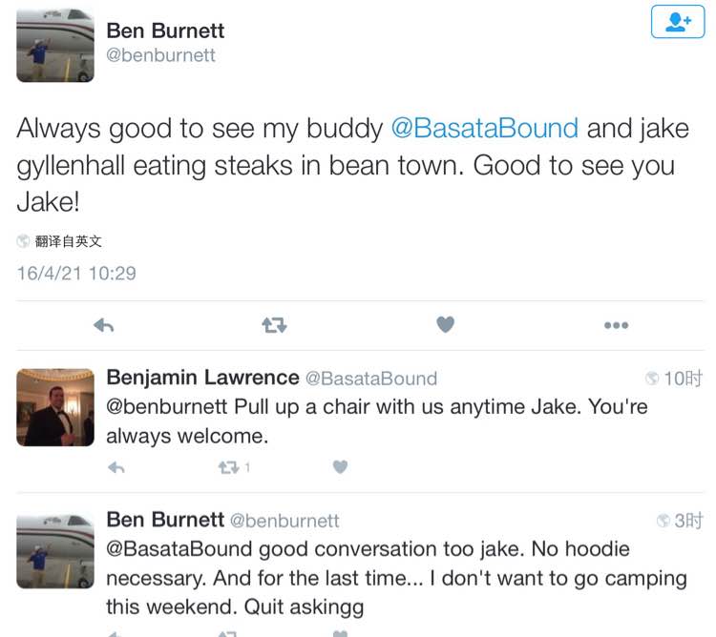This screenshot has height=637, width=716.
Task: Tap the follow user button
Action: click(677, 23)
